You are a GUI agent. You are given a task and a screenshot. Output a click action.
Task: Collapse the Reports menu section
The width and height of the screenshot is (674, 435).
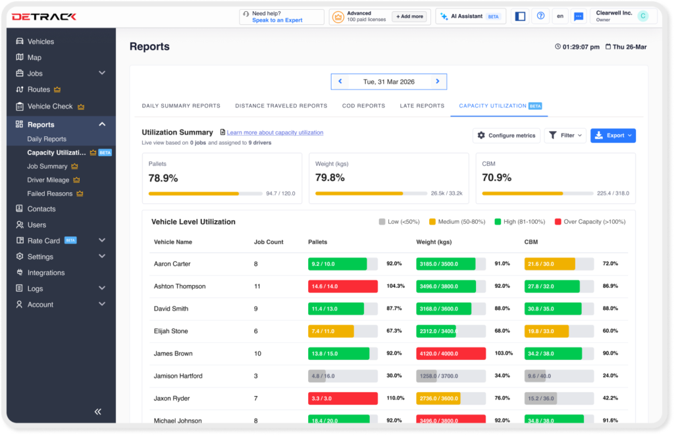pyautogui.click(x=101, y=124)
